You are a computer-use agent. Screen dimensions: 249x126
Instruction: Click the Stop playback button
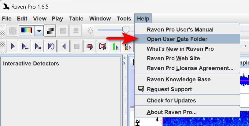(76, 46)
